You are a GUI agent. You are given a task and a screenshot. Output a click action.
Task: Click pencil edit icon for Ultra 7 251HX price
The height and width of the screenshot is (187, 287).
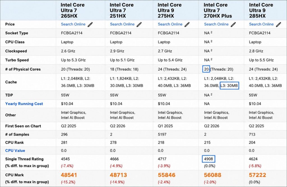[139, 24]
